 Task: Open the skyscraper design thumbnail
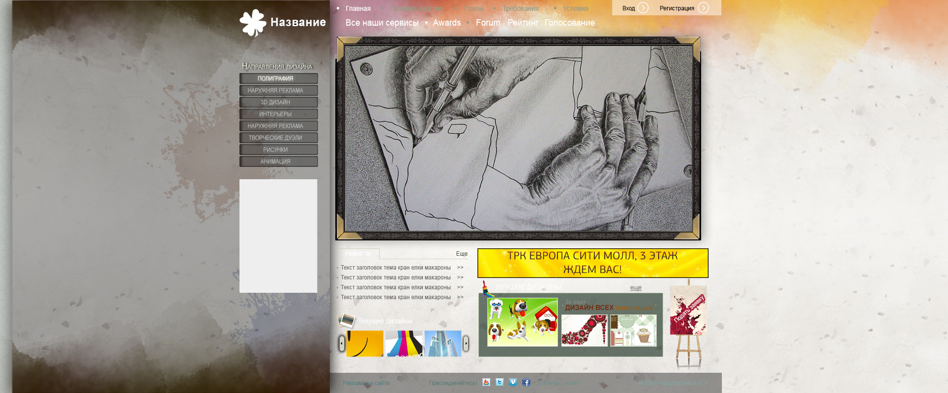click(x=443, y=344)
